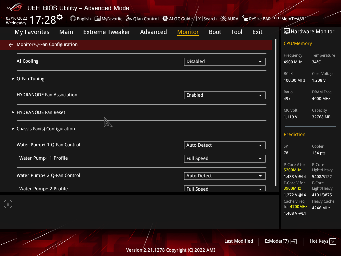Open Qfan Control fan icon
341x256 pixels.
tap(129, 19)
